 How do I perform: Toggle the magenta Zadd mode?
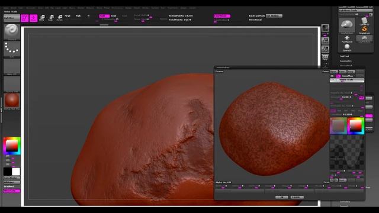click(104, 16)
